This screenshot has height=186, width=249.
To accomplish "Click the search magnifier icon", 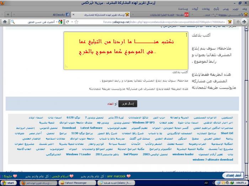I will click(x=13, y=22).
